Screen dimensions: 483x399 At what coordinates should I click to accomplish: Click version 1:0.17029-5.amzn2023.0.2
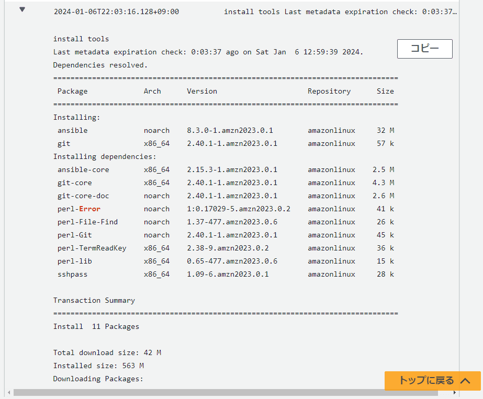click(239, 209)
